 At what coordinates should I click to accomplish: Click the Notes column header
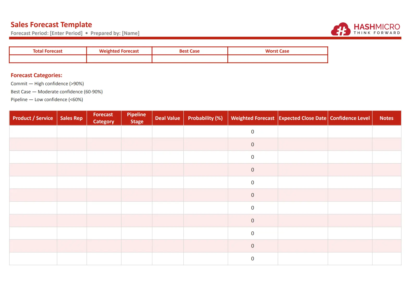click(386, 118)
